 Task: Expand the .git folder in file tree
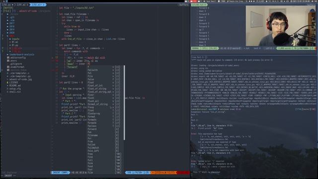(12, 17)
